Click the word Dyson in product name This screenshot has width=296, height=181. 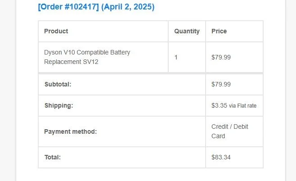[x=53, y=52]
